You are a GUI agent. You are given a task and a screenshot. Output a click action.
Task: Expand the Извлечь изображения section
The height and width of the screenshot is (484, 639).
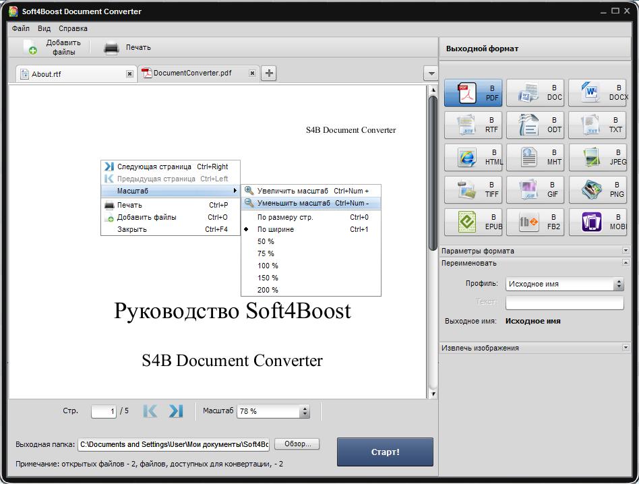pos(626,348)
